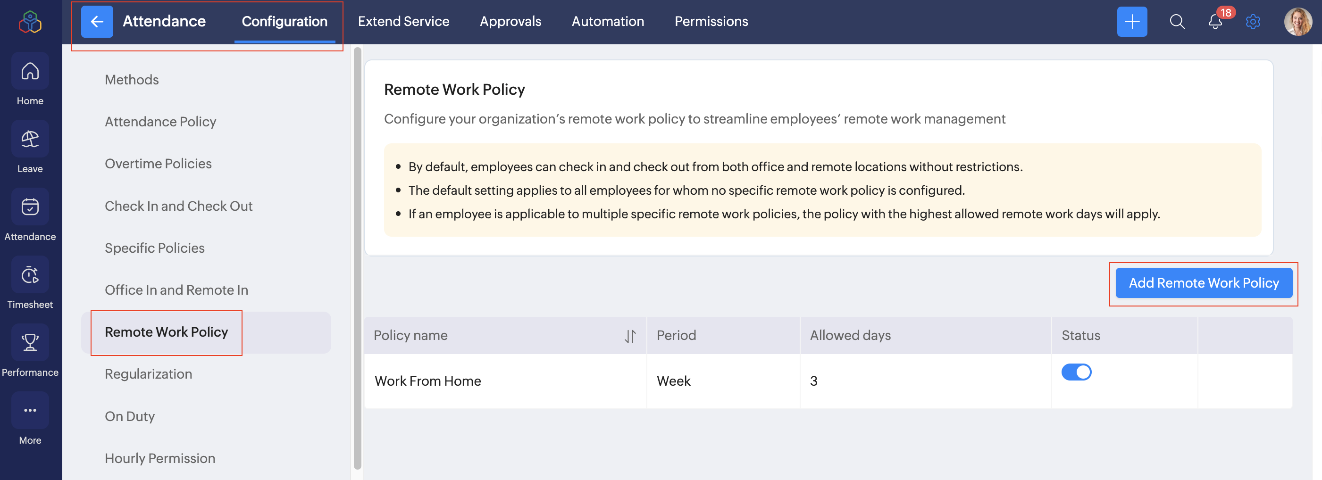Select Overtime Policies in the sidebar list
The image size is (1322, 480).
tap(158, 164)
